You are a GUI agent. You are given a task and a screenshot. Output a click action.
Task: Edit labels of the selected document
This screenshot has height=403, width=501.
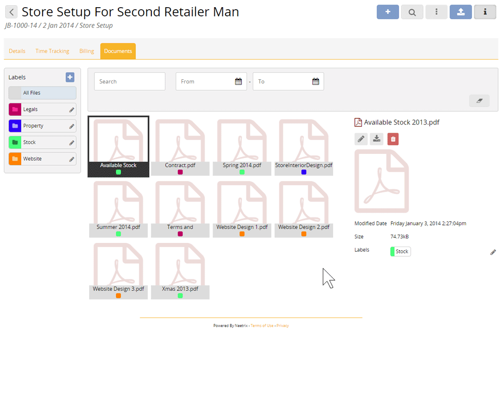click(493, 252)
